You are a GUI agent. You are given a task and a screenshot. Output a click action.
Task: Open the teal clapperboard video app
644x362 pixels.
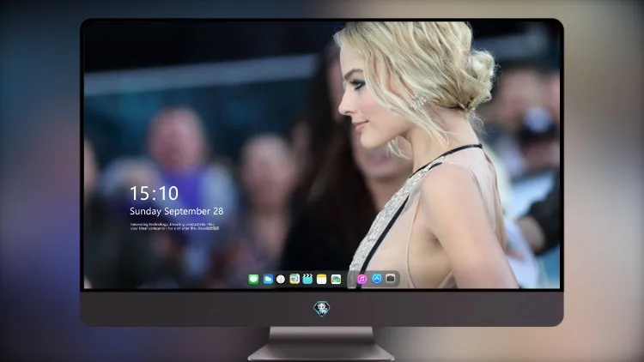point(307,279)
